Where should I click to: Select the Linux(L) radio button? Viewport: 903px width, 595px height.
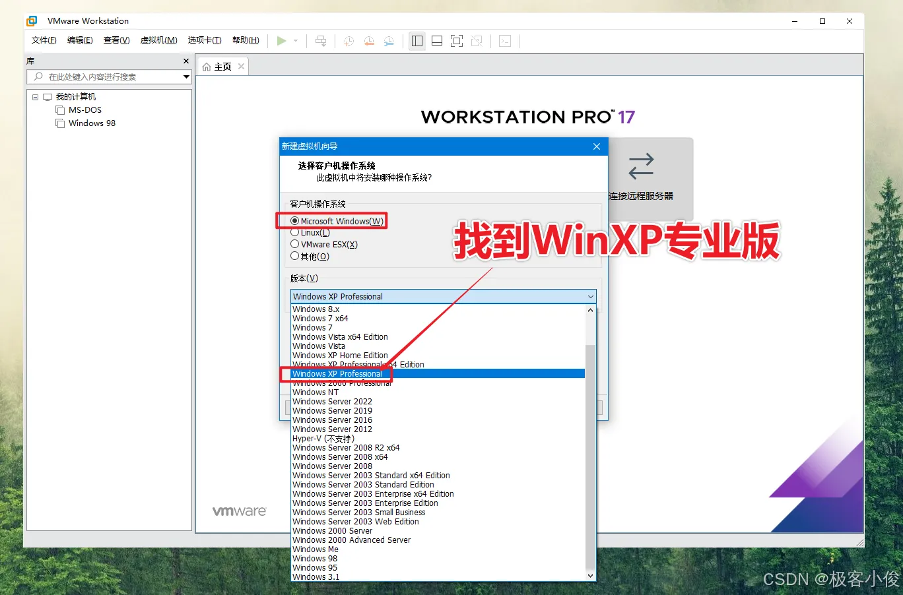(294, 232)
